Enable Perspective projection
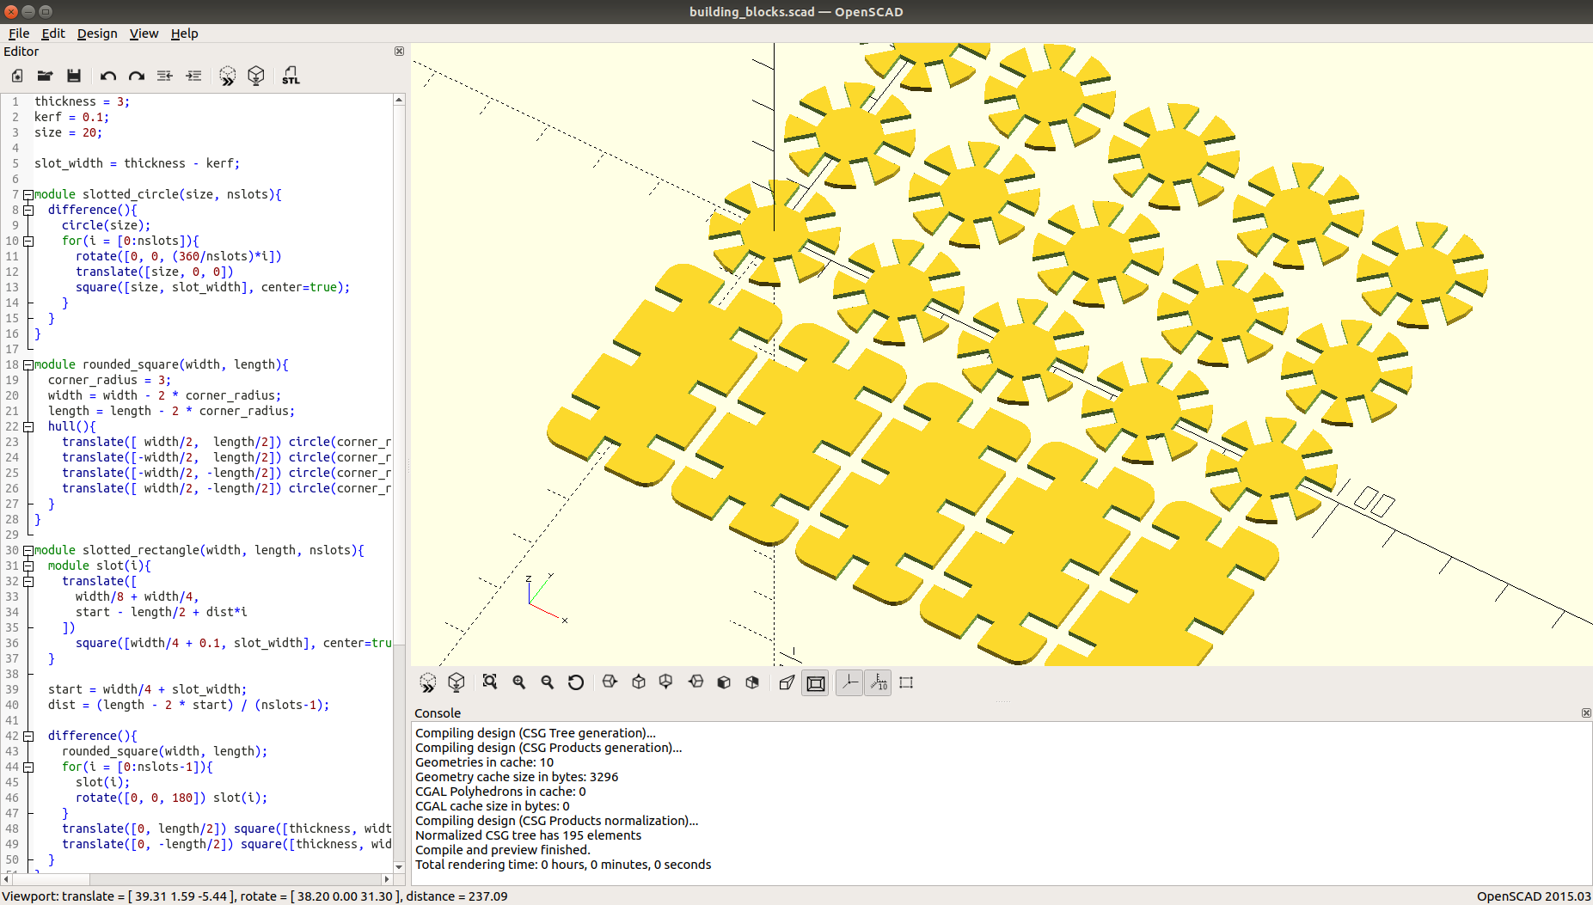The height and width of the screenshot is (905, 1593). point(787,682)
